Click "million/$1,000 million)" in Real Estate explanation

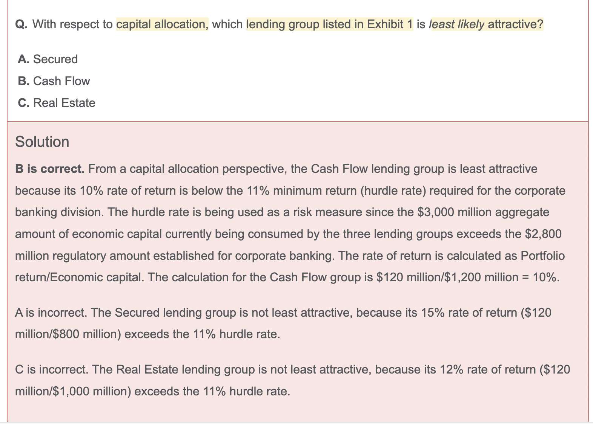pos(73,391)
